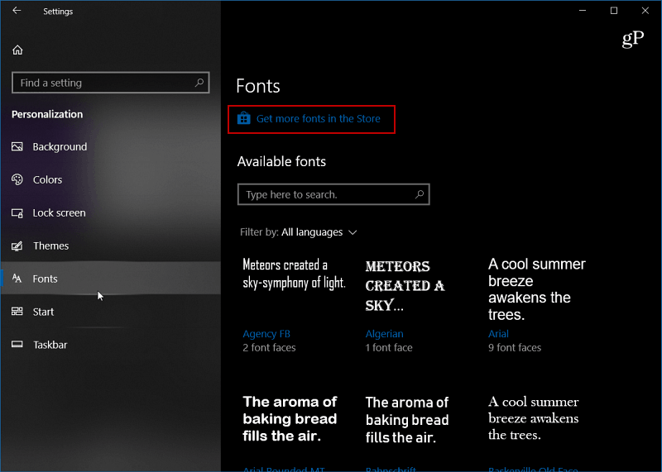662x472 pixels.
Task: Click the Personalization section heading
Action: pos(47,114)
